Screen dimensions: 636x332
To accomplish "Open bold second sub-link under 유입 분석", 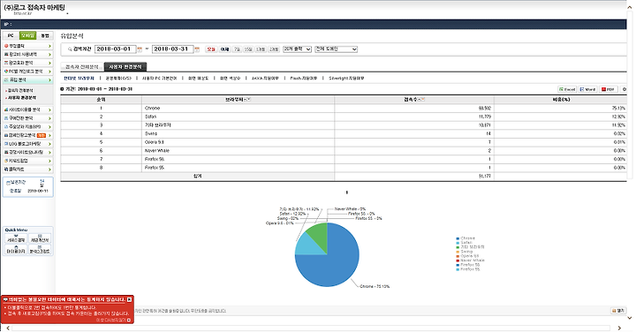I will point(22,98).
